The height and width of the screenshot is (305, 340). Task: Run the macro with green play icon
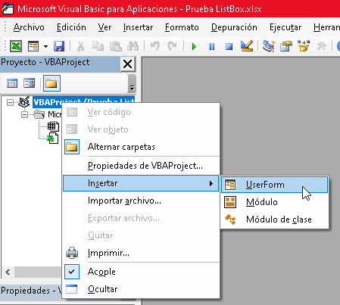[194, 46]
